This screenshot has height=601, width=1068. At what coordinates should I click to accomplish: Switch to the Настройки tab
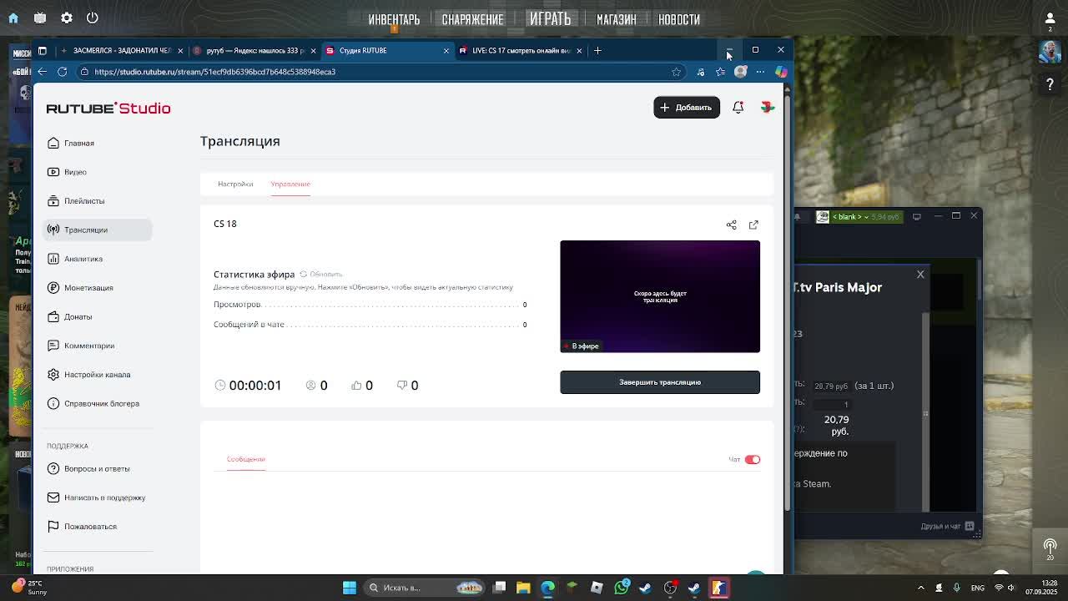(235, 184)
